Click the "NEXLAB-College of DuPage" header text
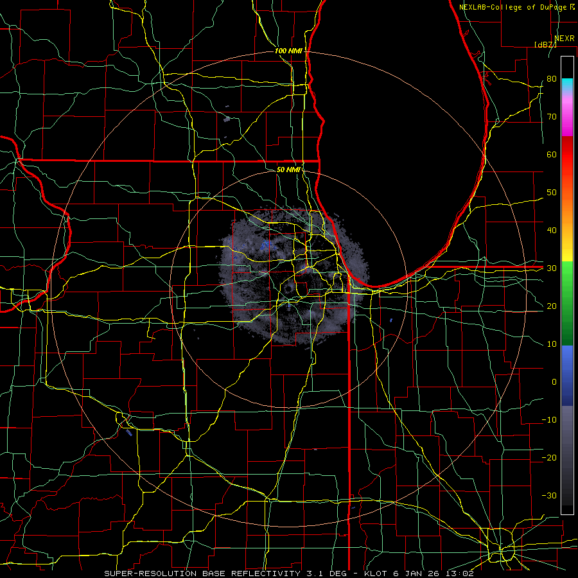The image size is (578, 578). (x=514, y=7)
